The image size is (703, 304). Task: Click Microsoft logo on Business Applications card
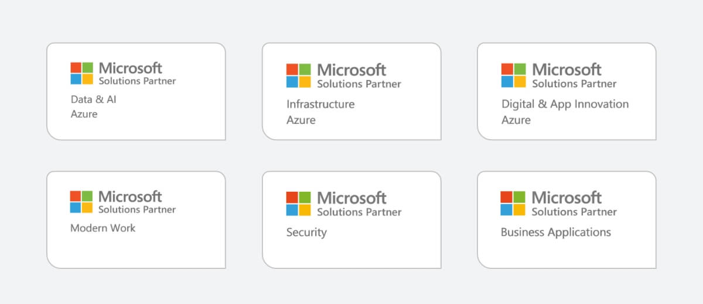point(513,203)
